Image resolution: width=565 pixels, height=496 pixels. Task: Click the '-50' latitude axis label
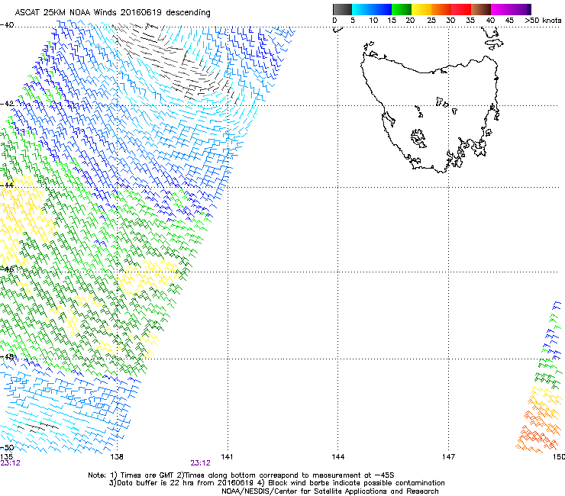point(7,447)
